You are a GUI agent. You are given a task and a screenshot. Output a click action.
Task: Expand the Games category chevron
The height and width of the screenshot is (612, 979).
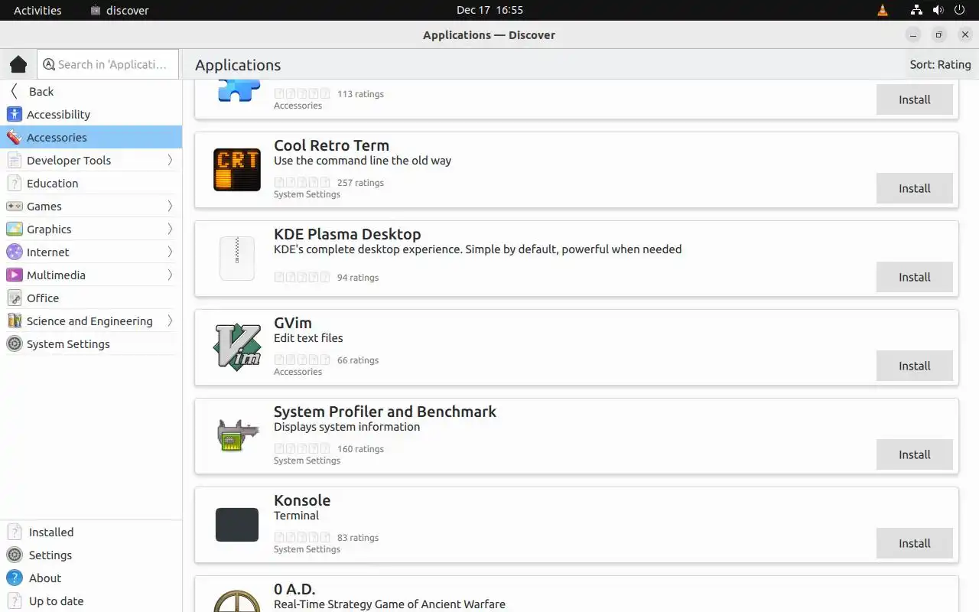coord(170,206)
